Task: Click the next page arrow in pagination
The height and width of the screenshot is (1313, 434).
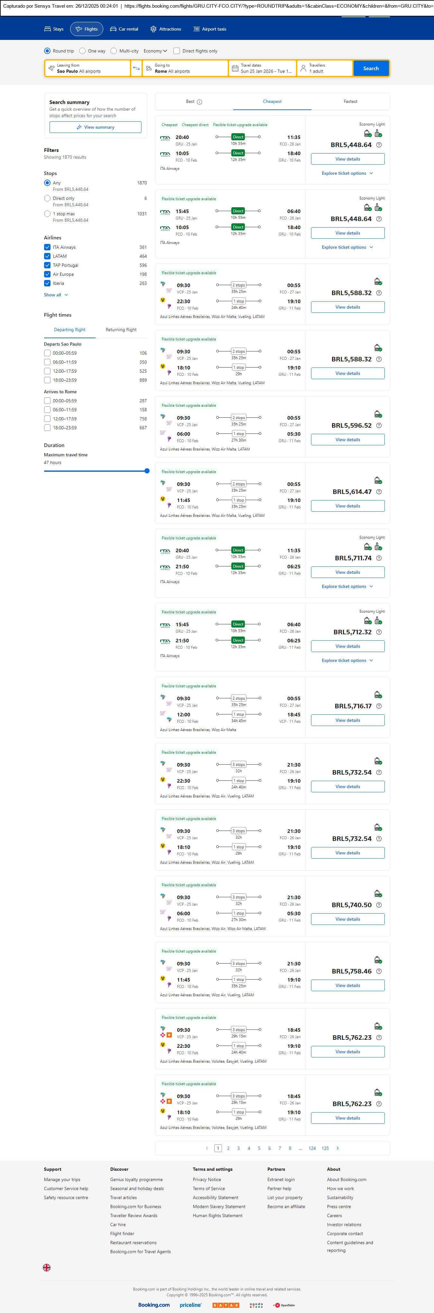Action: point(337,1148)
